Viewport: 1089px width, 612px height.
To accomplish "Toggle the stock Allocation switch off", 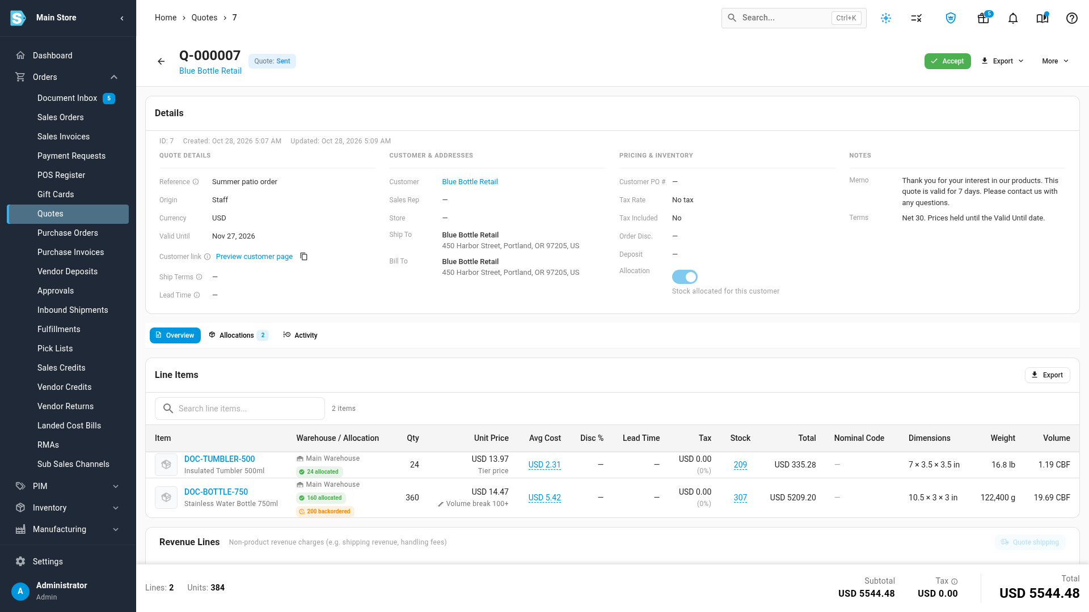I will [685, 277].
